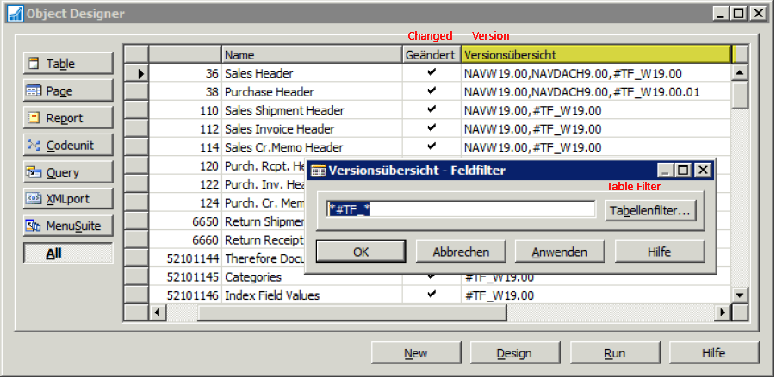Open the Tabellenfilter dialog
The width and height of the screenshot is (776, 379).
point(650,209)
